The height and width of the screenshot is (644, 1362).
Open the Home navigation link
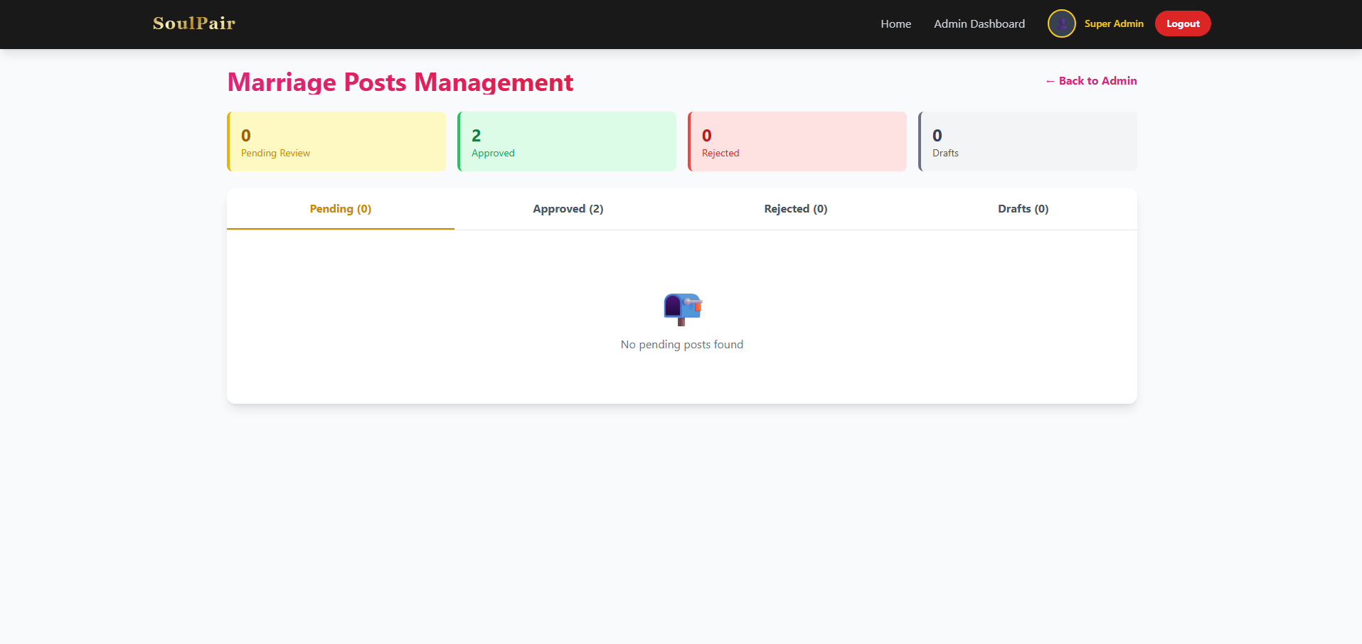coord(895,23)
